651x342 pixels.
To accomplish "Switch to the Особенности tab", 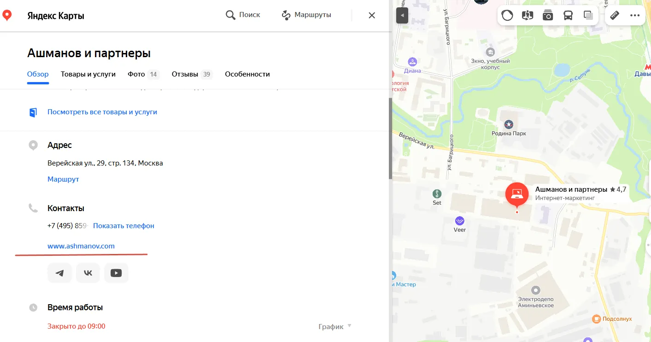I will (x=247, y=74).
